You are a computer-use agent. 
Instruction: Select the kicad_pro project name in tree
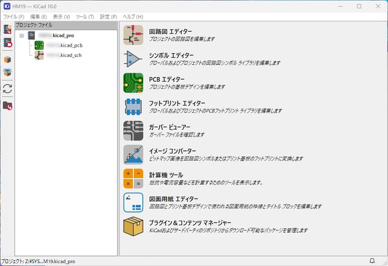[56, 36]
